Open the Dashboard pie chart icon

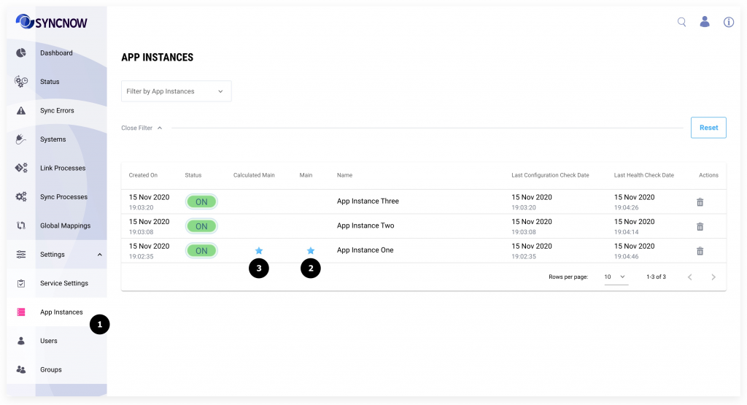(21, 53)
